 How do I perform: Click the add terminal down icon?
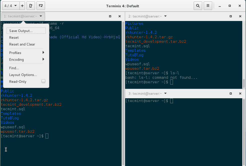point(41,6)
